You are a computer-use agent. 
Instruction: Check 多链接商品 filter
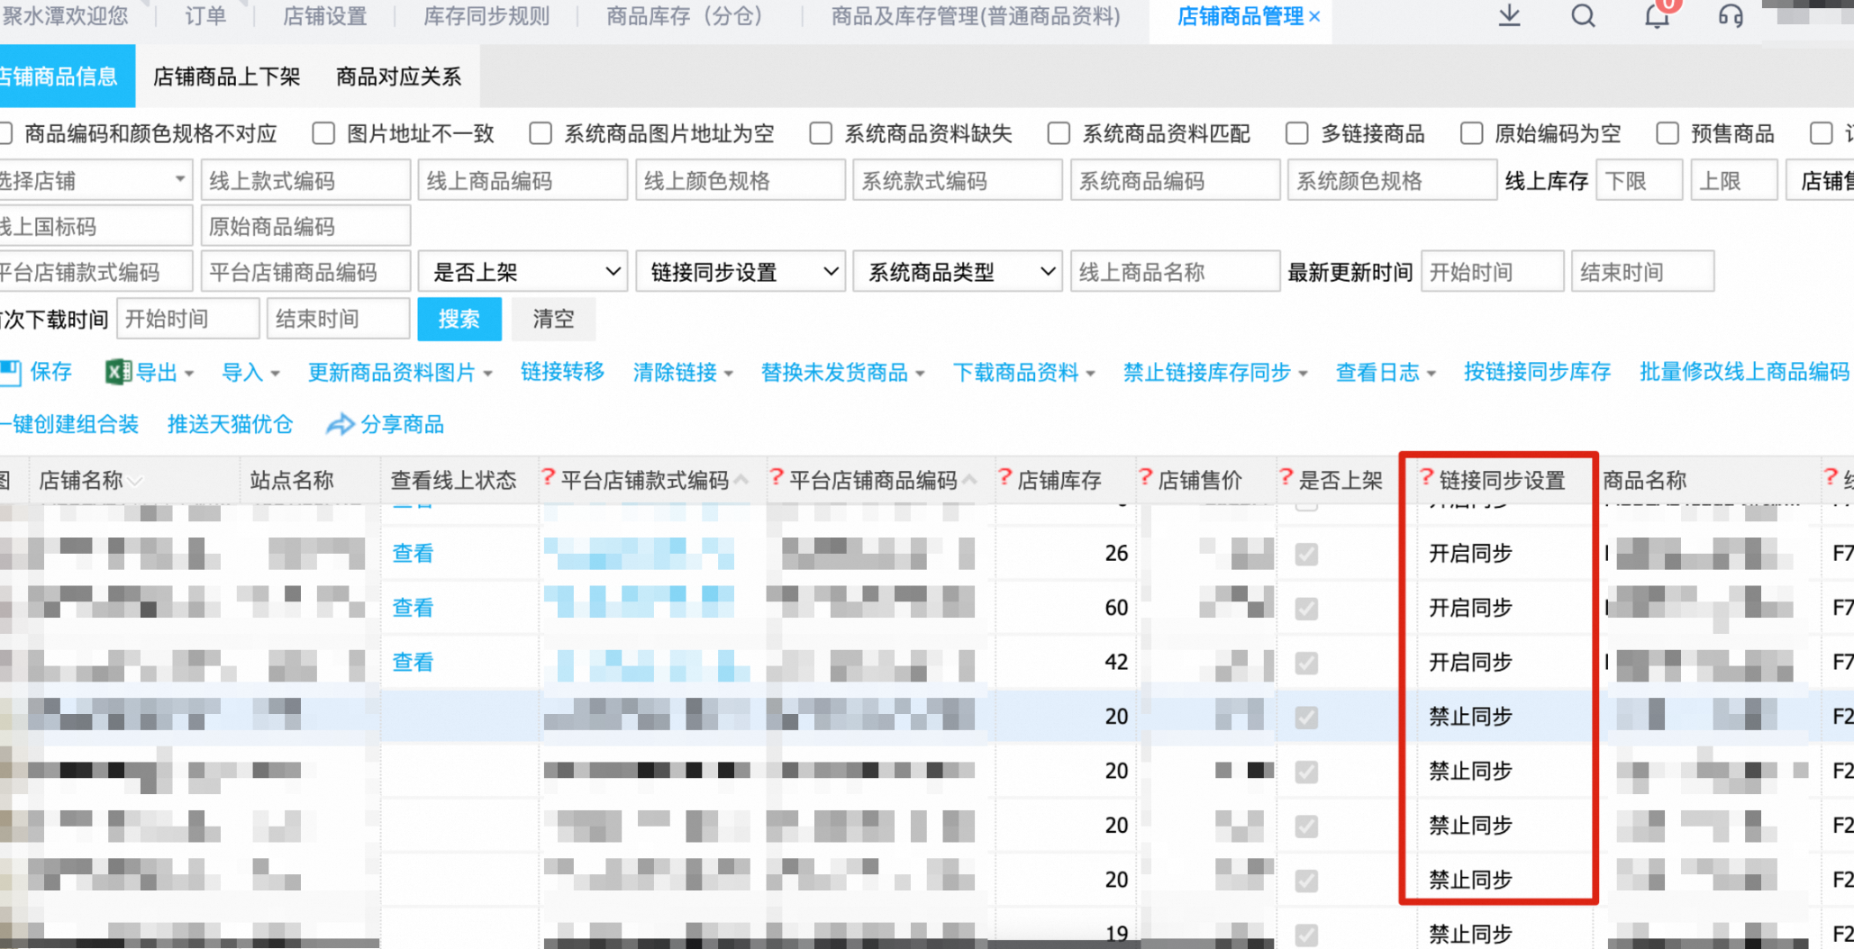point(1296,133)
